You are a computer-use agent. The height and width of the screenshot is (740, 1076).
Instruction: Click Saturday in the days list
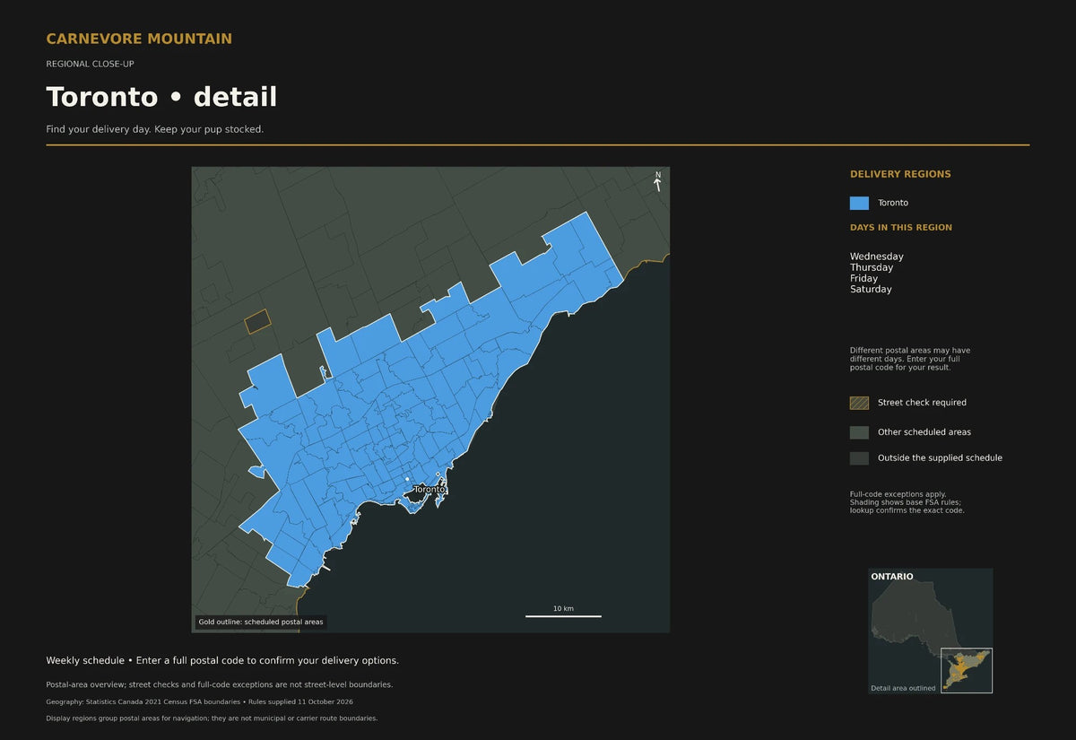(871, 289)
